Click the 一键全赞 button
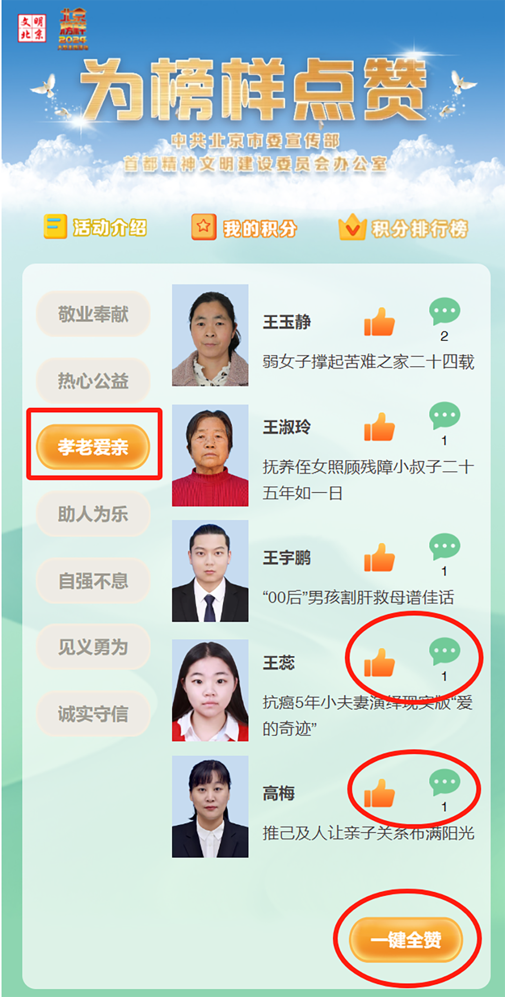This screenshot has height=997, width=505. click(406, 940)
